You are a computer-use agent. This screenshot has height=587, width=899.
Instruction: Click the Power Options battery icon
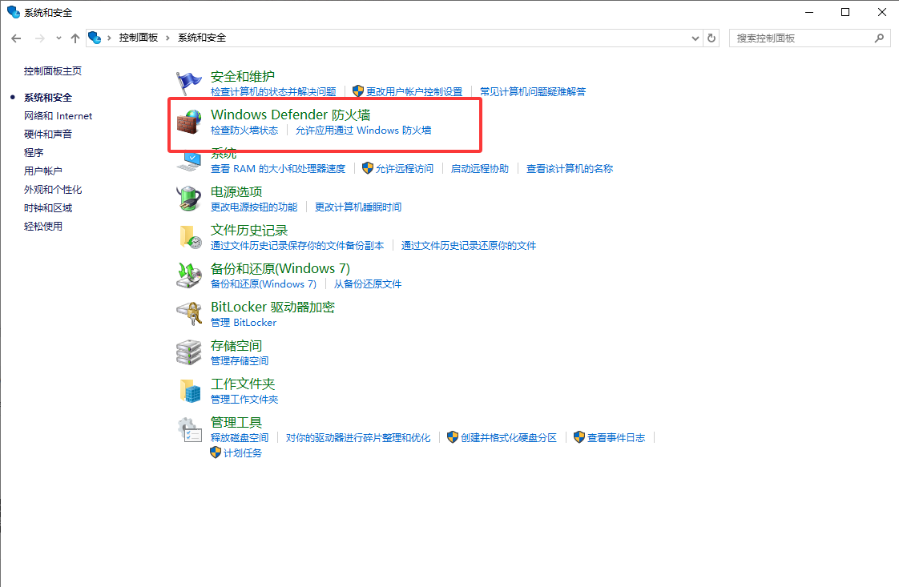click(x=188, y=199)
